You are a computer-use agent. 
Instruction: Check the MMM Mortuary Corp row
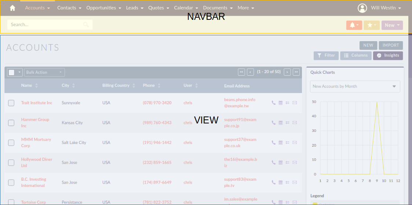11,143
